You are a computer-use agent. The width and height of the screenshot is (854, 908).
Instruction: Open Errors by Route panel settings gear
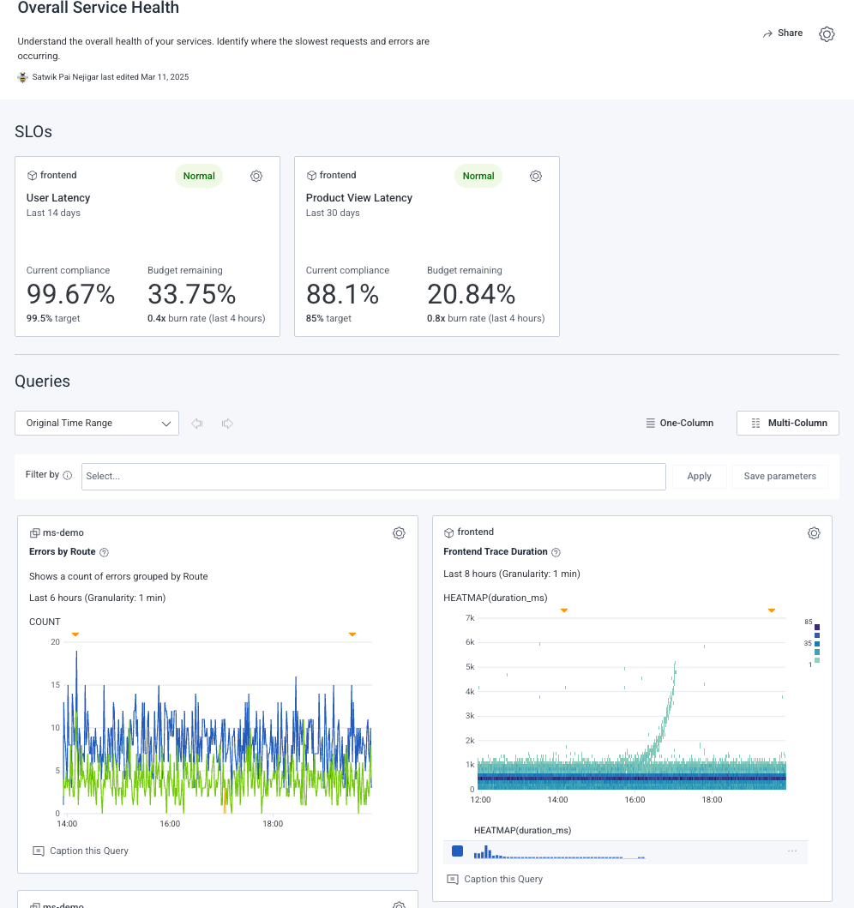(x=399, y=533)
